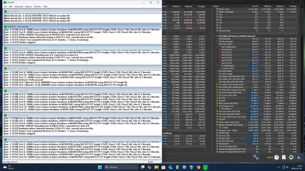Screen dimensions: 305x171
Task: Expand the L3 Clocks tree node
Action: [217, 128]
